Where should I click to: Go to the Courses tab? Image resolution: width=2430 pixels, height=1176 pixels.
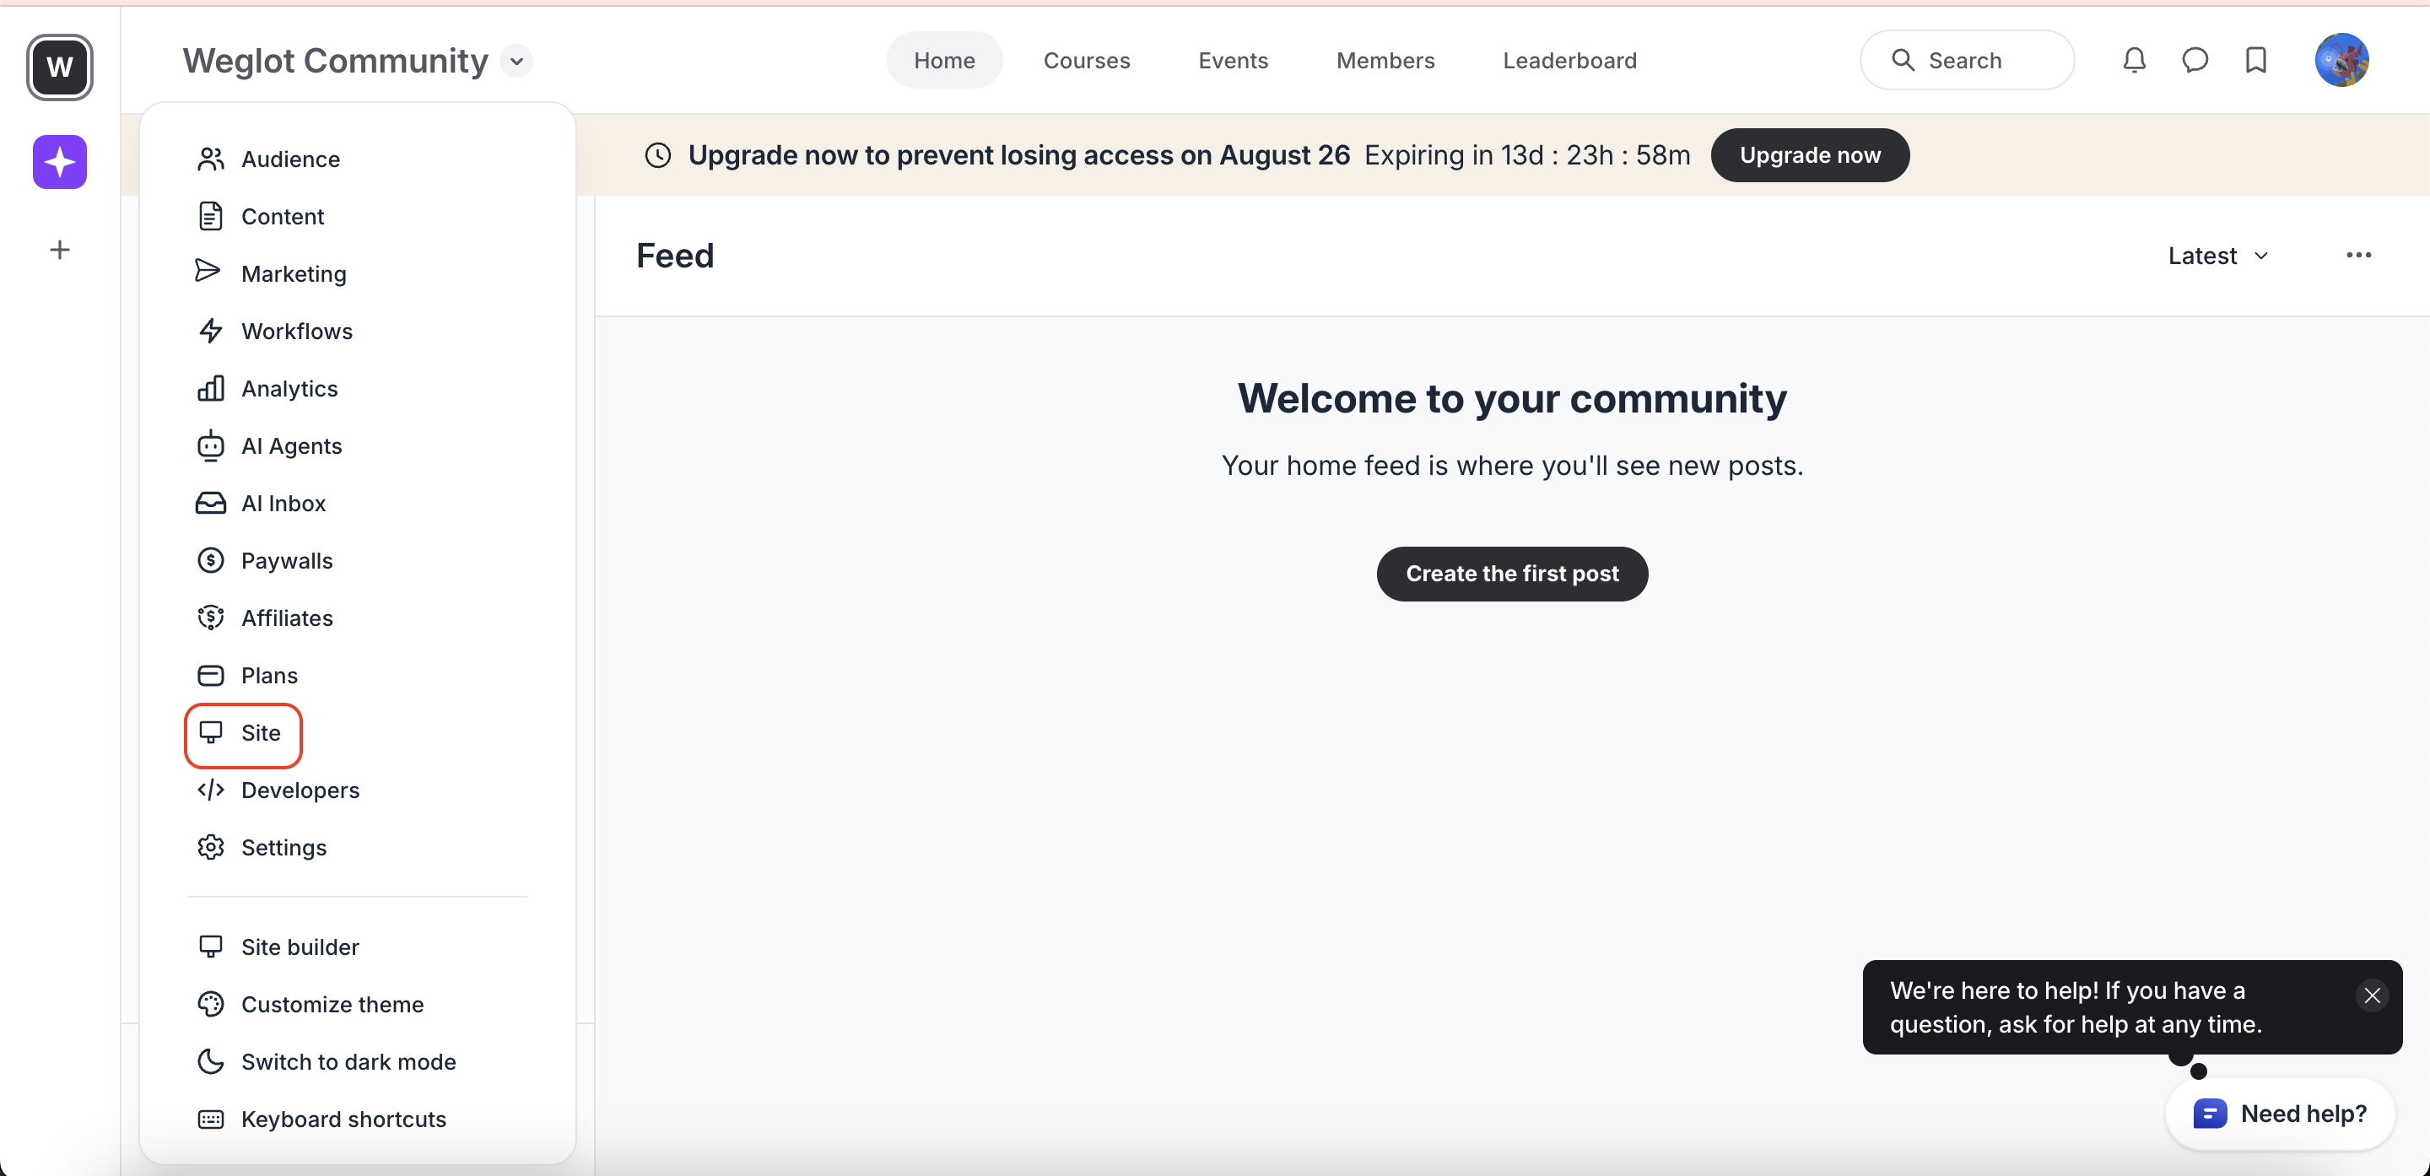tap(1087, 61)
